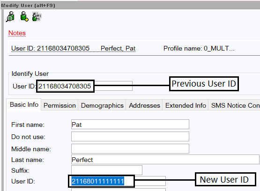Select the add new user icon
Viewport: 260px width, 191px height.
(x=24, y=16)
